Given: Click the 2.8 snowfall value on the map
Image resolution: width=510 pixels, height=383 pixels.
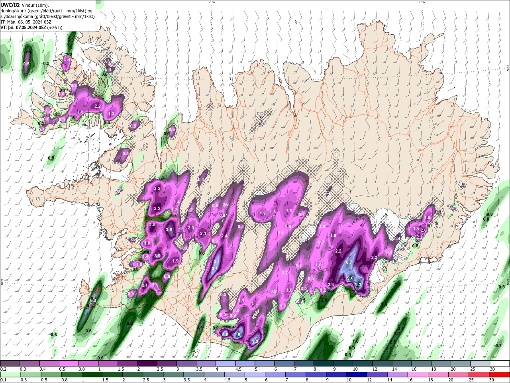Looking at the screenshot, I should [x=330, y=284].
